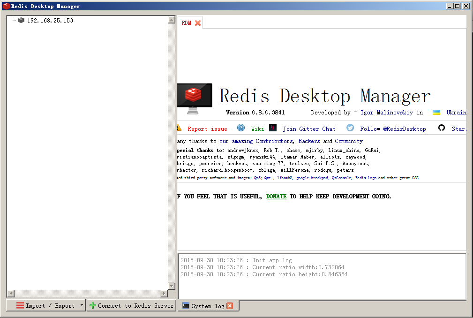Open the Redis Logo link
The width and height of the screenshot is (473, 318).
(366, 178)
